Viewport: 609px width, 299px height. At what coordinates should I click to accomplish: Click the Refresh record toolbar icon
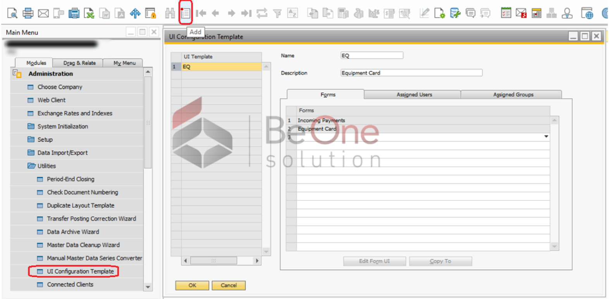click(x=262, y=13)
